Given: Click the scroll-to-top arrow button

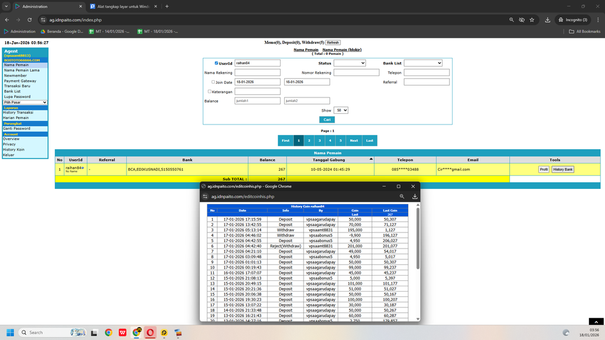Looking at the screenshot, I should tap(596, 322).
